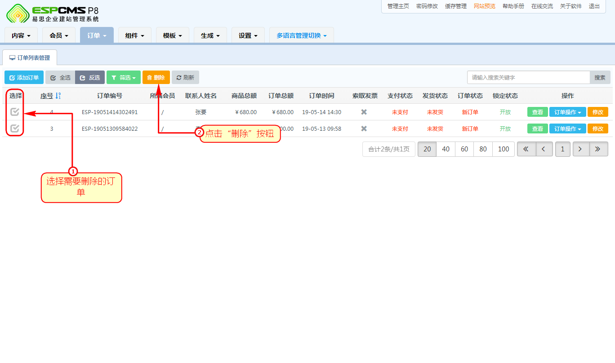
Task: Set page size to 20
Action: (427, 149)
